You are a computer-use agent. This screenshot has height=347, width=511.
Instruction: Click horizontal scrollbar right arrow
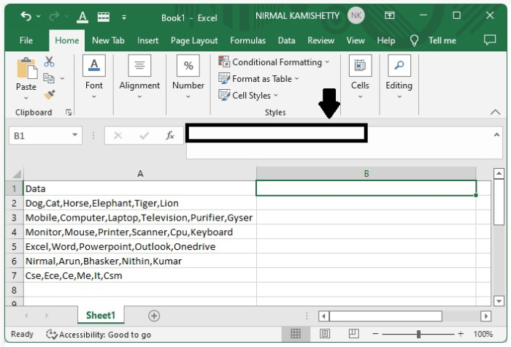(x=485, y=316)
